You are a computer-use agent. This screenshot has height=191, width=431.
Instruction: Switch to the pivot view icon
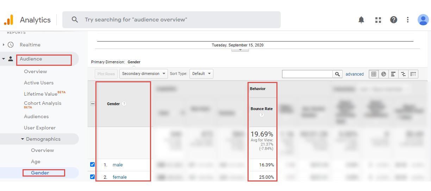pyautogui.click(x=413, y=74)
